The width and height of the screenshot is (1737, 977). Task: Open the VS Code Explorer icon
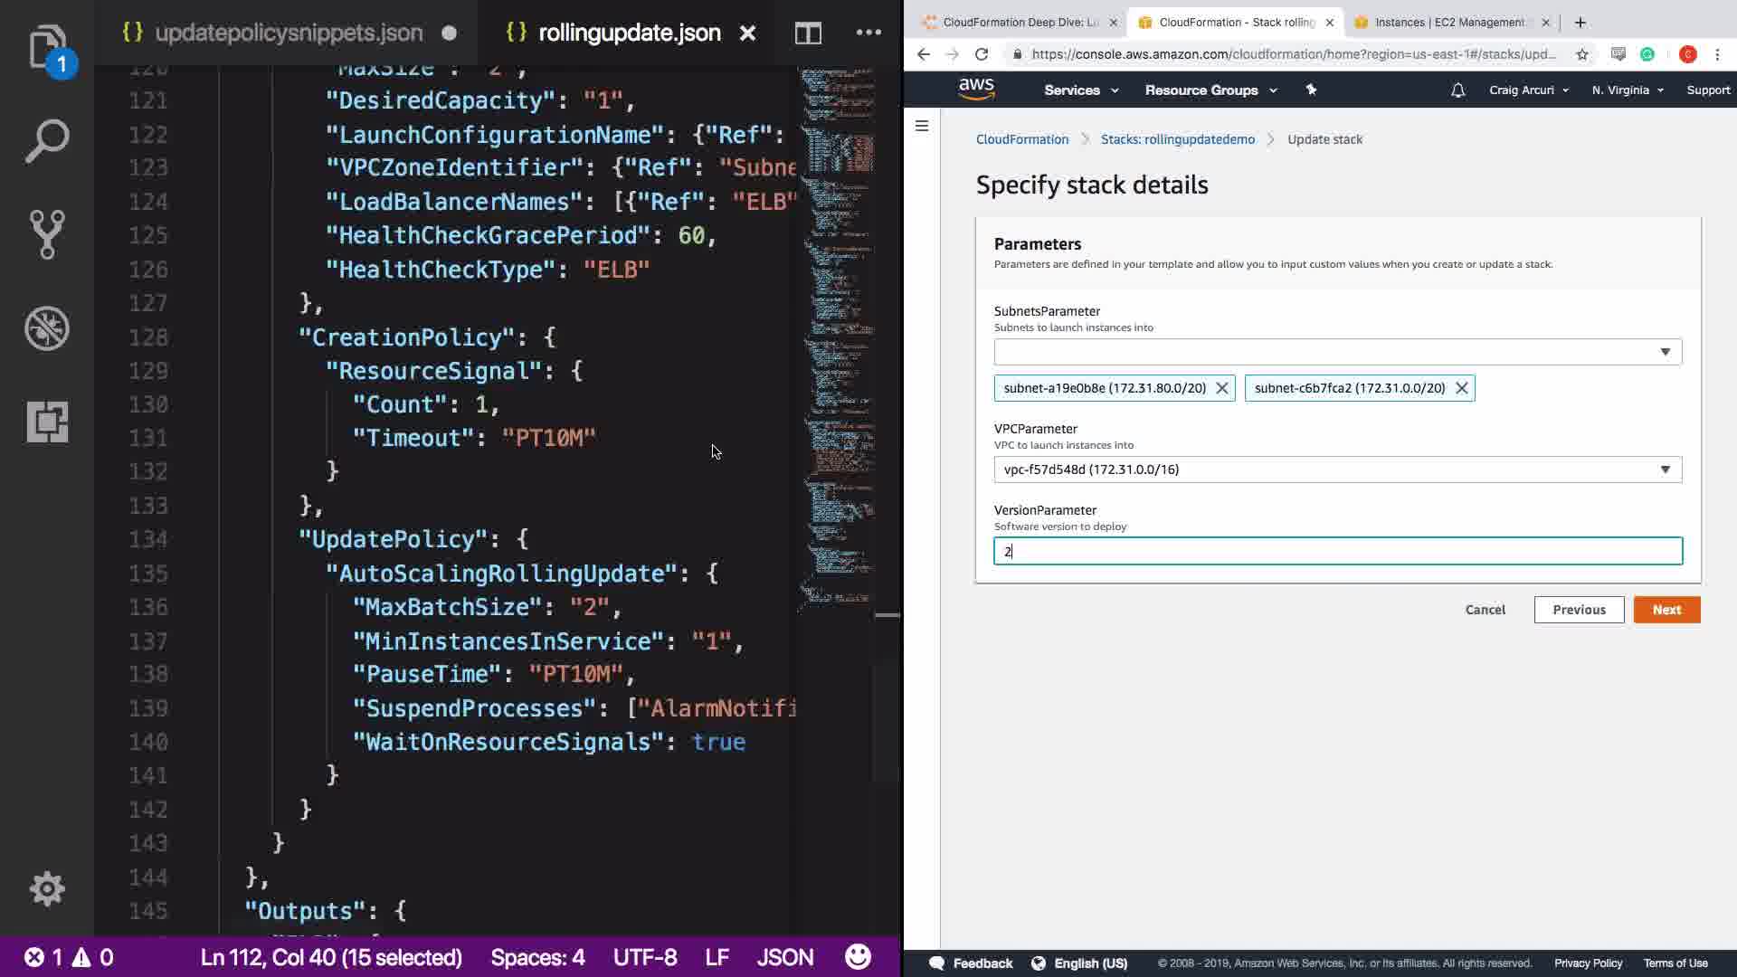tap(47, 47)
